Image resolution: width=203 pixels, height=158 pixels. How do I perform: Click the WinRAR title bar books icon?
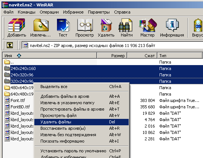pos(5,5)
